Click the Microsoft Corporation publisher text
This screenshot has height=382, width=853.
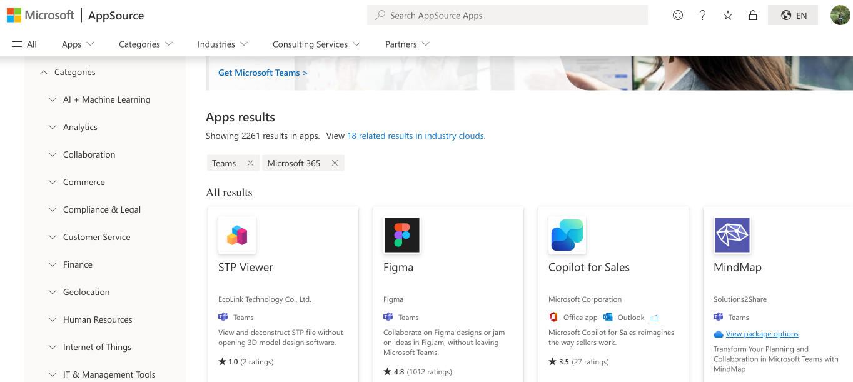pyautogui.click(x=585, y=299)
